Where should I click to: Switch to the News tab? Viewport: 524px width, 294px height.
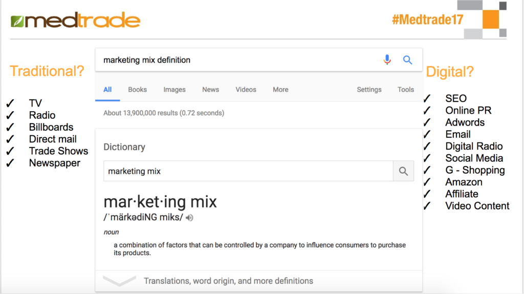(210, 90)
